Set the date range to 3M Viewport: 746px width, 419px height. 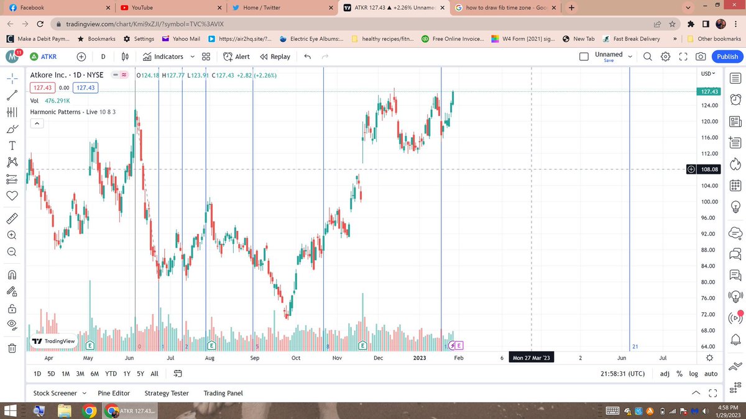80,374
